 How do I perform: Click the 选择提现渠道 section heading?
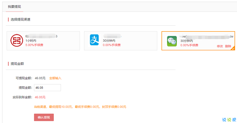click(20, 20)
